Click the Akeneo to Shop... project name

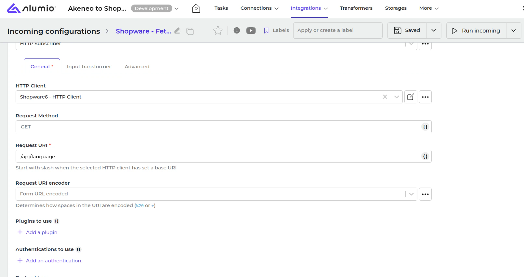click(97, 8)
